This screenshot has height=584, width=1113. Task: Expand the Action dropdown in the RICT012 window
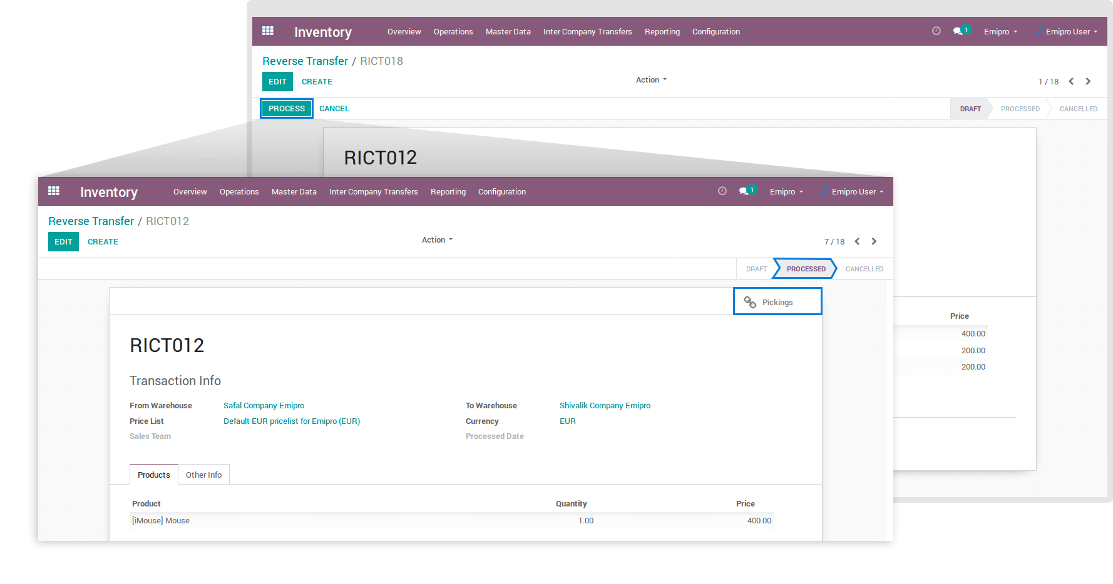pyautogui.click(x=436, y=240)
